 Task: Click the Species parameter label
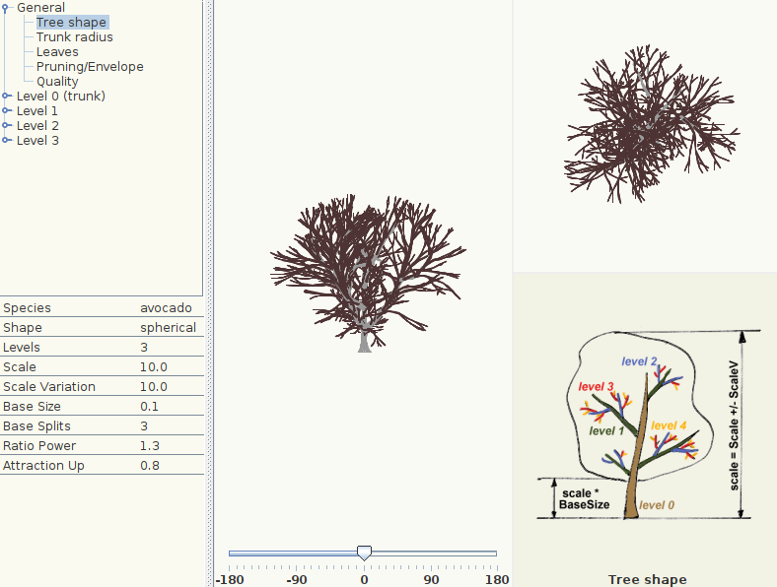(27, 308)
